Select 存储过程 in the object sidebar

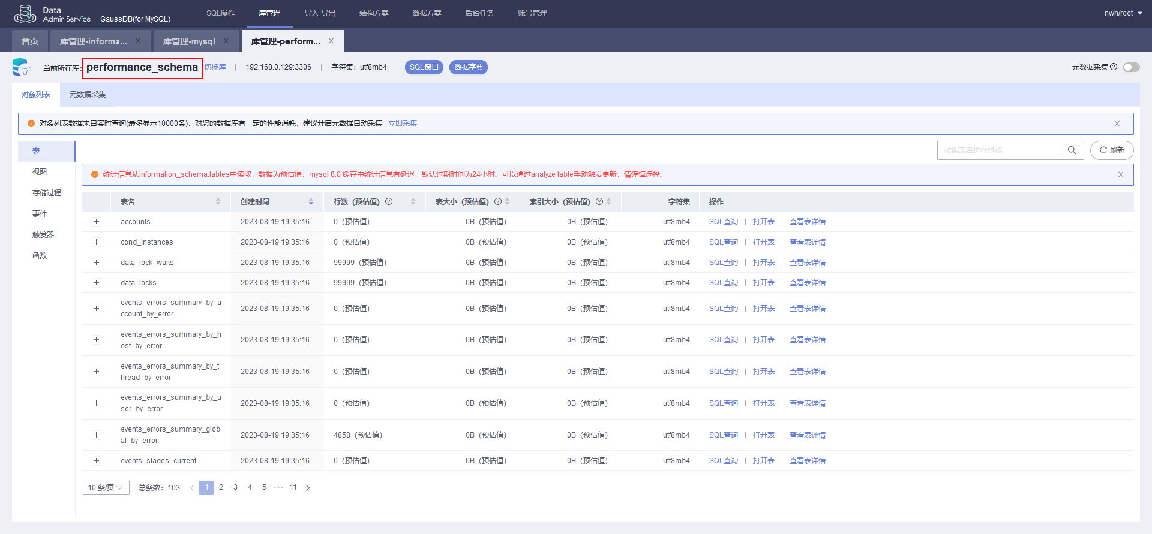point(47,193)
